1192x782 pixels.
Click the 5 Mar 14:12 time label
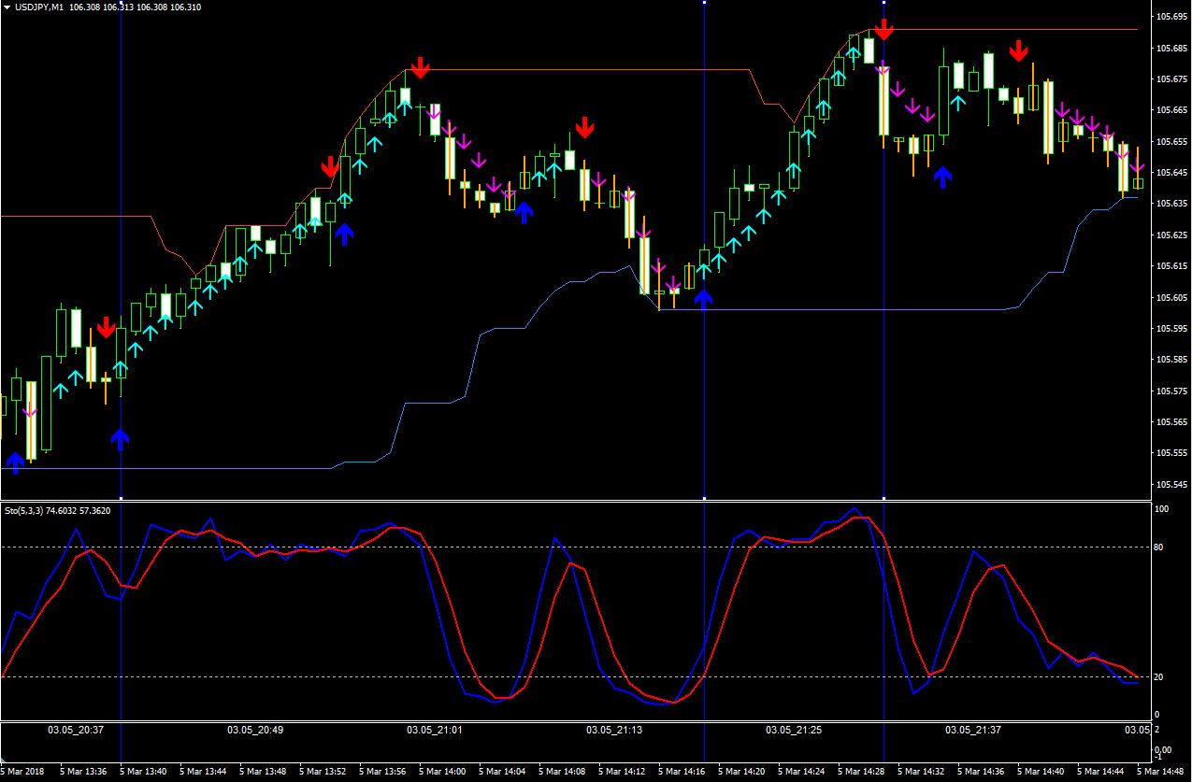tap(623, 772)
